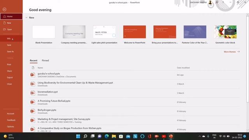249x140 pixels.
Task: Choose Open in the sidebar
Action: pos(11,30)
